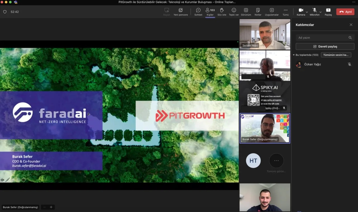
Task: Click presenter label Burak Sefer (Doğrulanmamış) at bottom
Action: click(20, 207)
